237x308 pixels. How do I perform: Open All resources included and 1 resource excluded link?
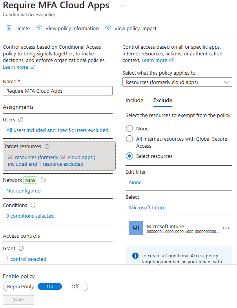click(52, 161)
